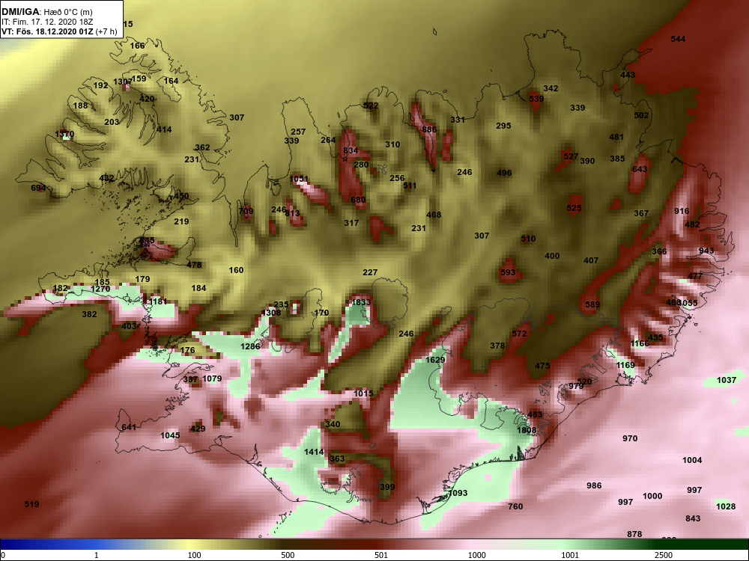Viewport: 749px width, 561px height.
Task: Click the map value '1045'
Action: (x=170, y=435)
